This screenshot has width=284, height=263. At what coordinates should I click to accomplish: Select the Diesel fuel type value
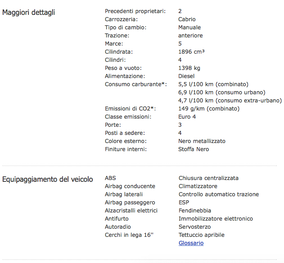(x=186, y=76)
